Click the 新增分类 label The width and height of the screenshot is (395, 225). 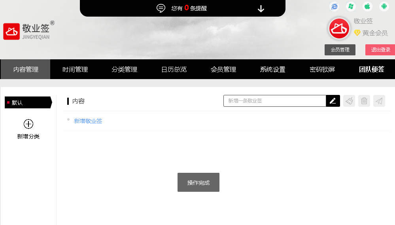pos(28,136)
